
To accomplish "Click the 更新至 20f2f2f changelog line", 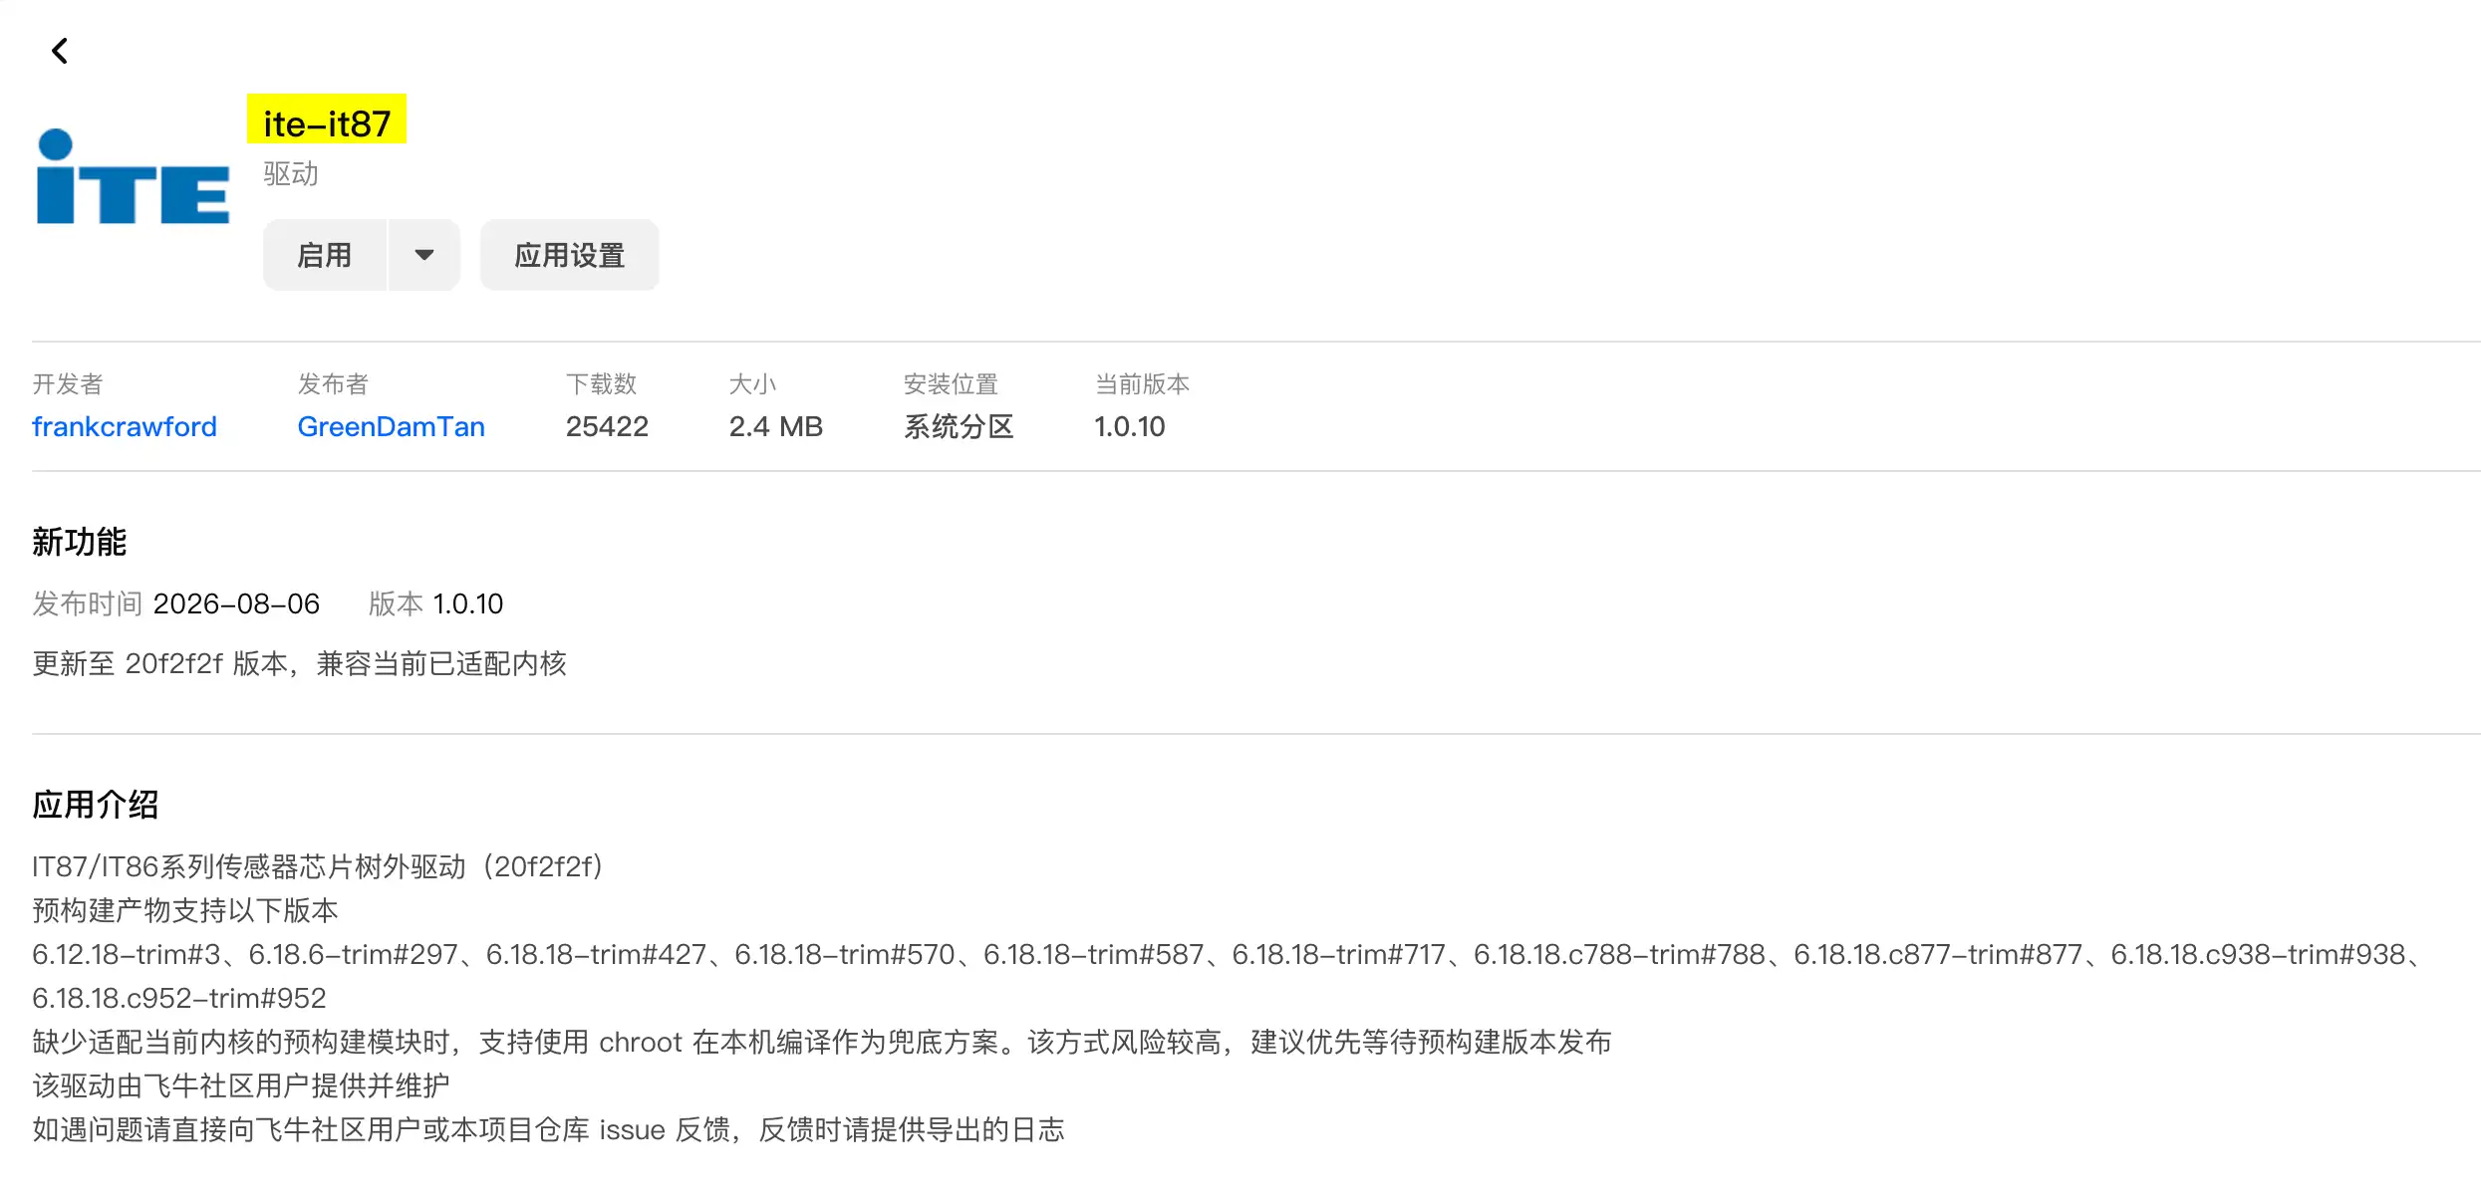I will pyautogui.click(x=300, y=664).
